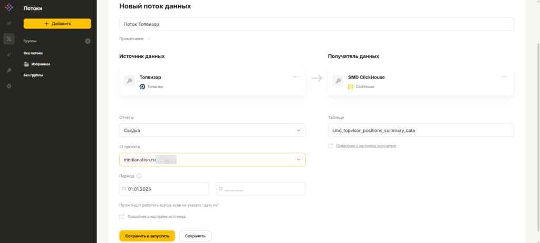Open the key credentials icon in sidebar
Viewport: 540px width, 243px height.
pyautogui.click(x=9, y=71)
